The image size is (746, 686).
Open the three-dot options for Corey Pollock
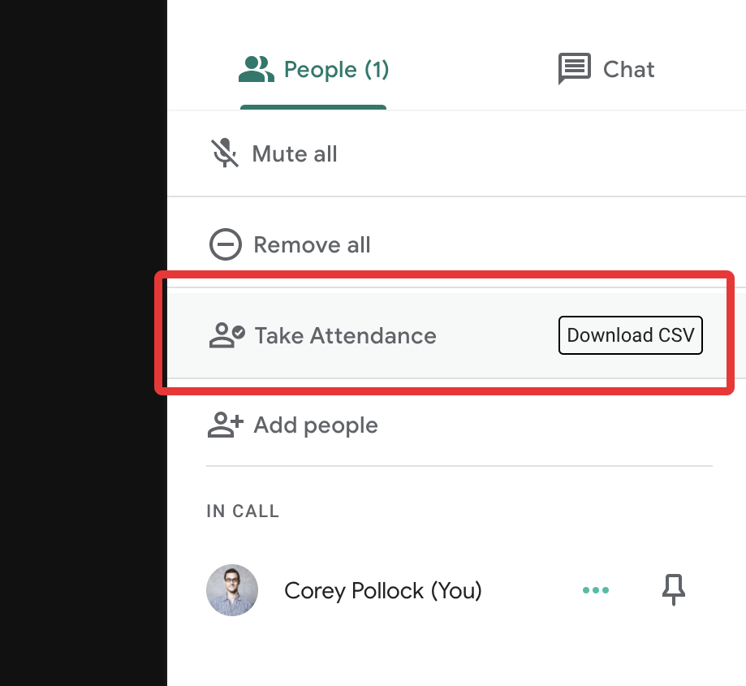596,590
